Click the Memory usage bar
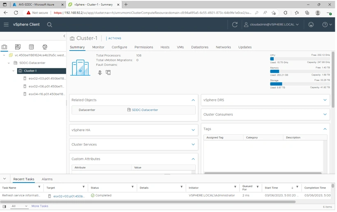The width and height of the screenshot is (337, 212). tap(300, 71)
